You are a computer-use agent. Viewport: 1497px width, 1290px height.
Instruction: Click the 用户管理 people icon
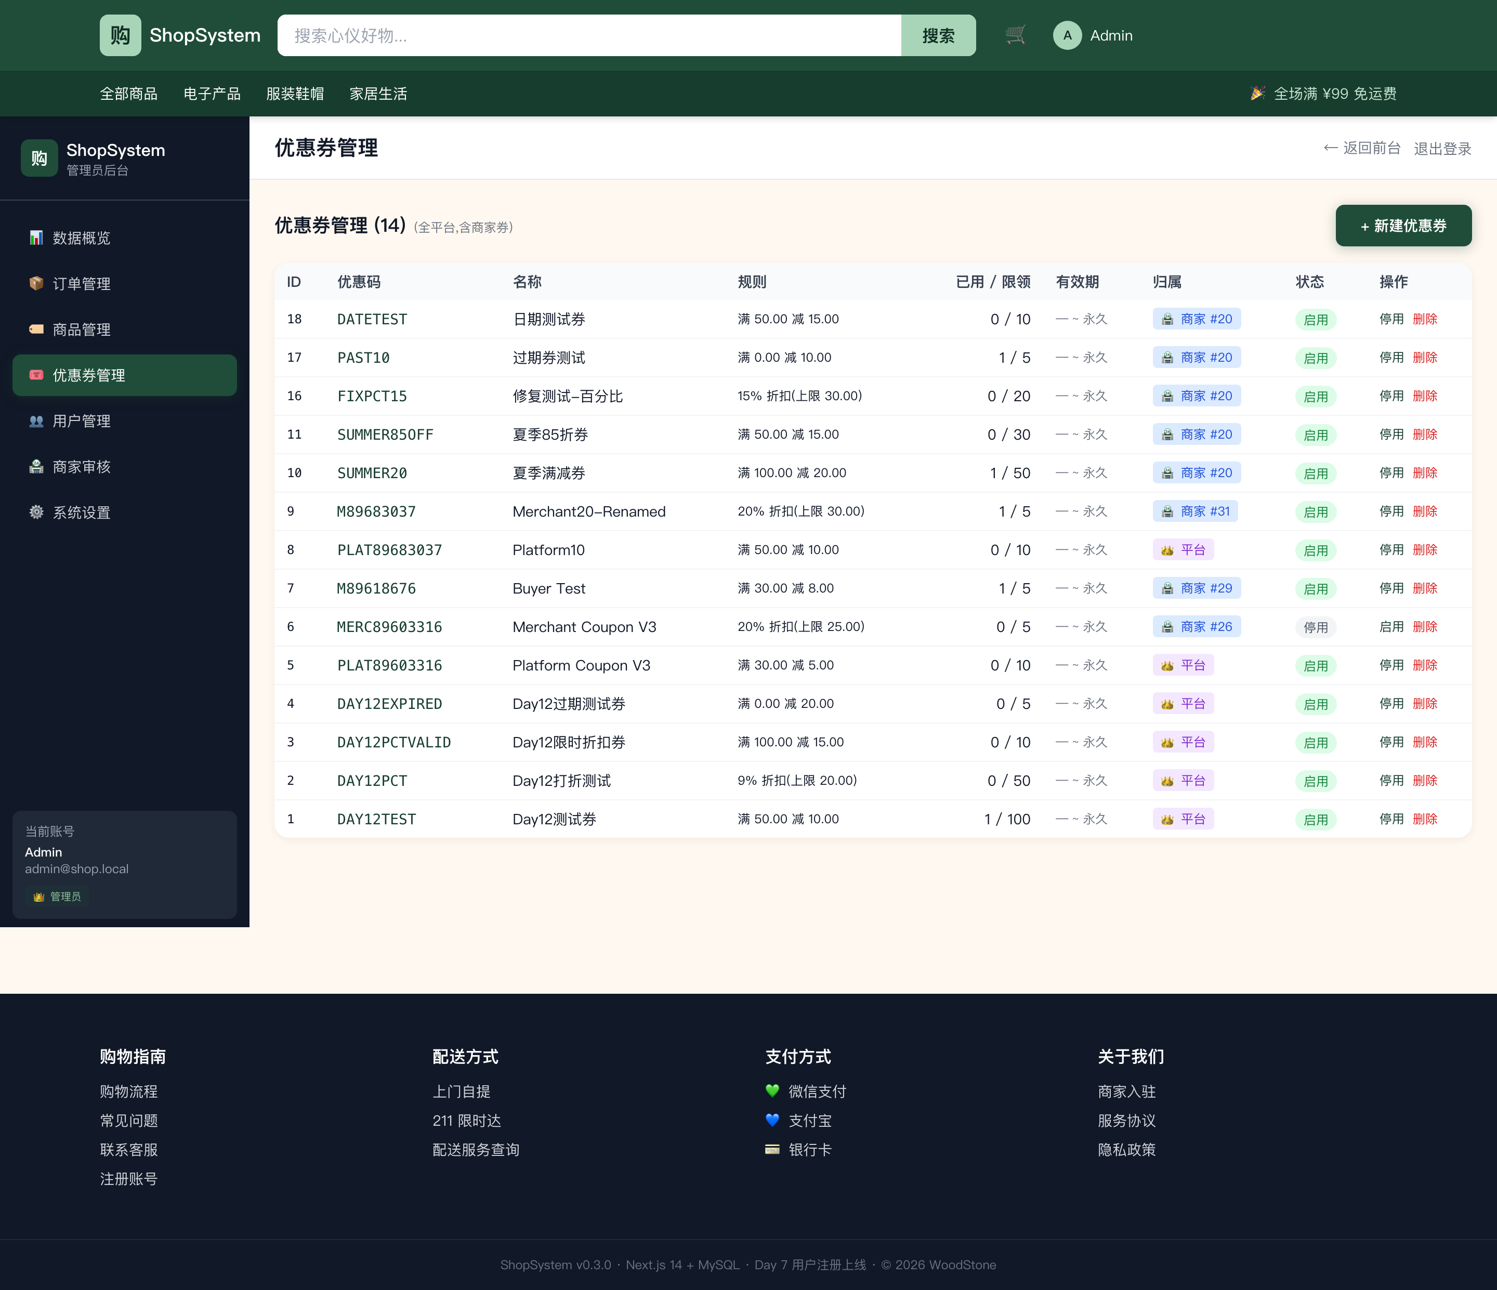click(x=36, y=421)
